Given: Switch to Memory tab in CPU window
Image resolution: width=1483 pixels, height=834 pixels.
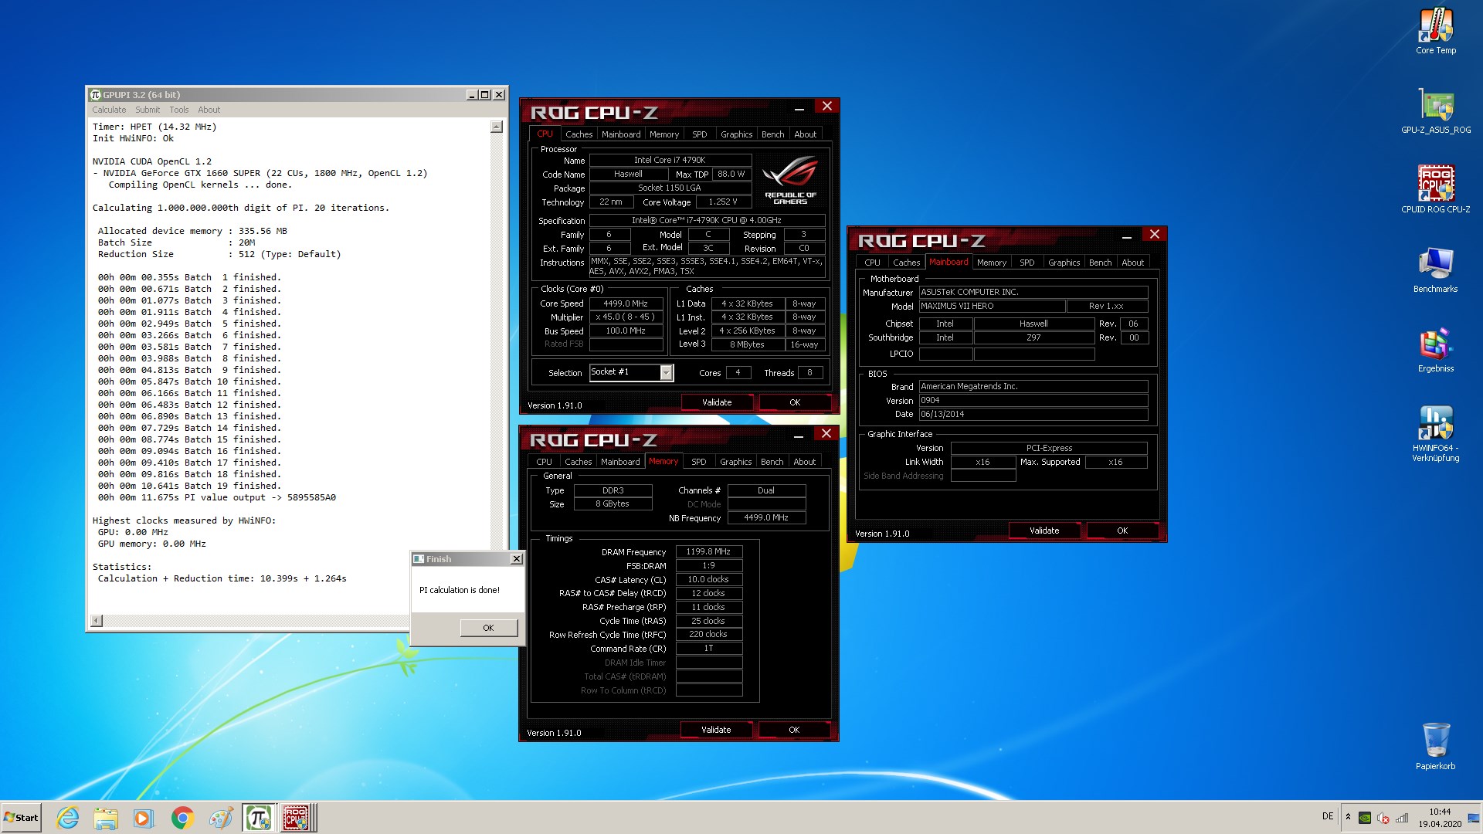Looking at the screenshot, I should point(664,134).
